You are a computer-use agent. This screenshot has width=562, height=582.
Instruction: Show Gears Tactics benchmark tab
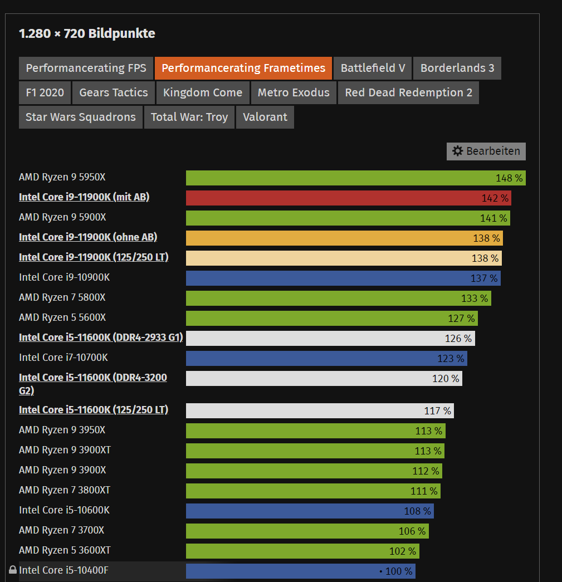(114, 92)
